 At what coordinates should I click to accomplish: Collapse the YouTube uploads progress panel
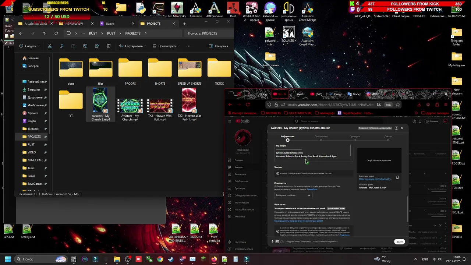(435, 225)
